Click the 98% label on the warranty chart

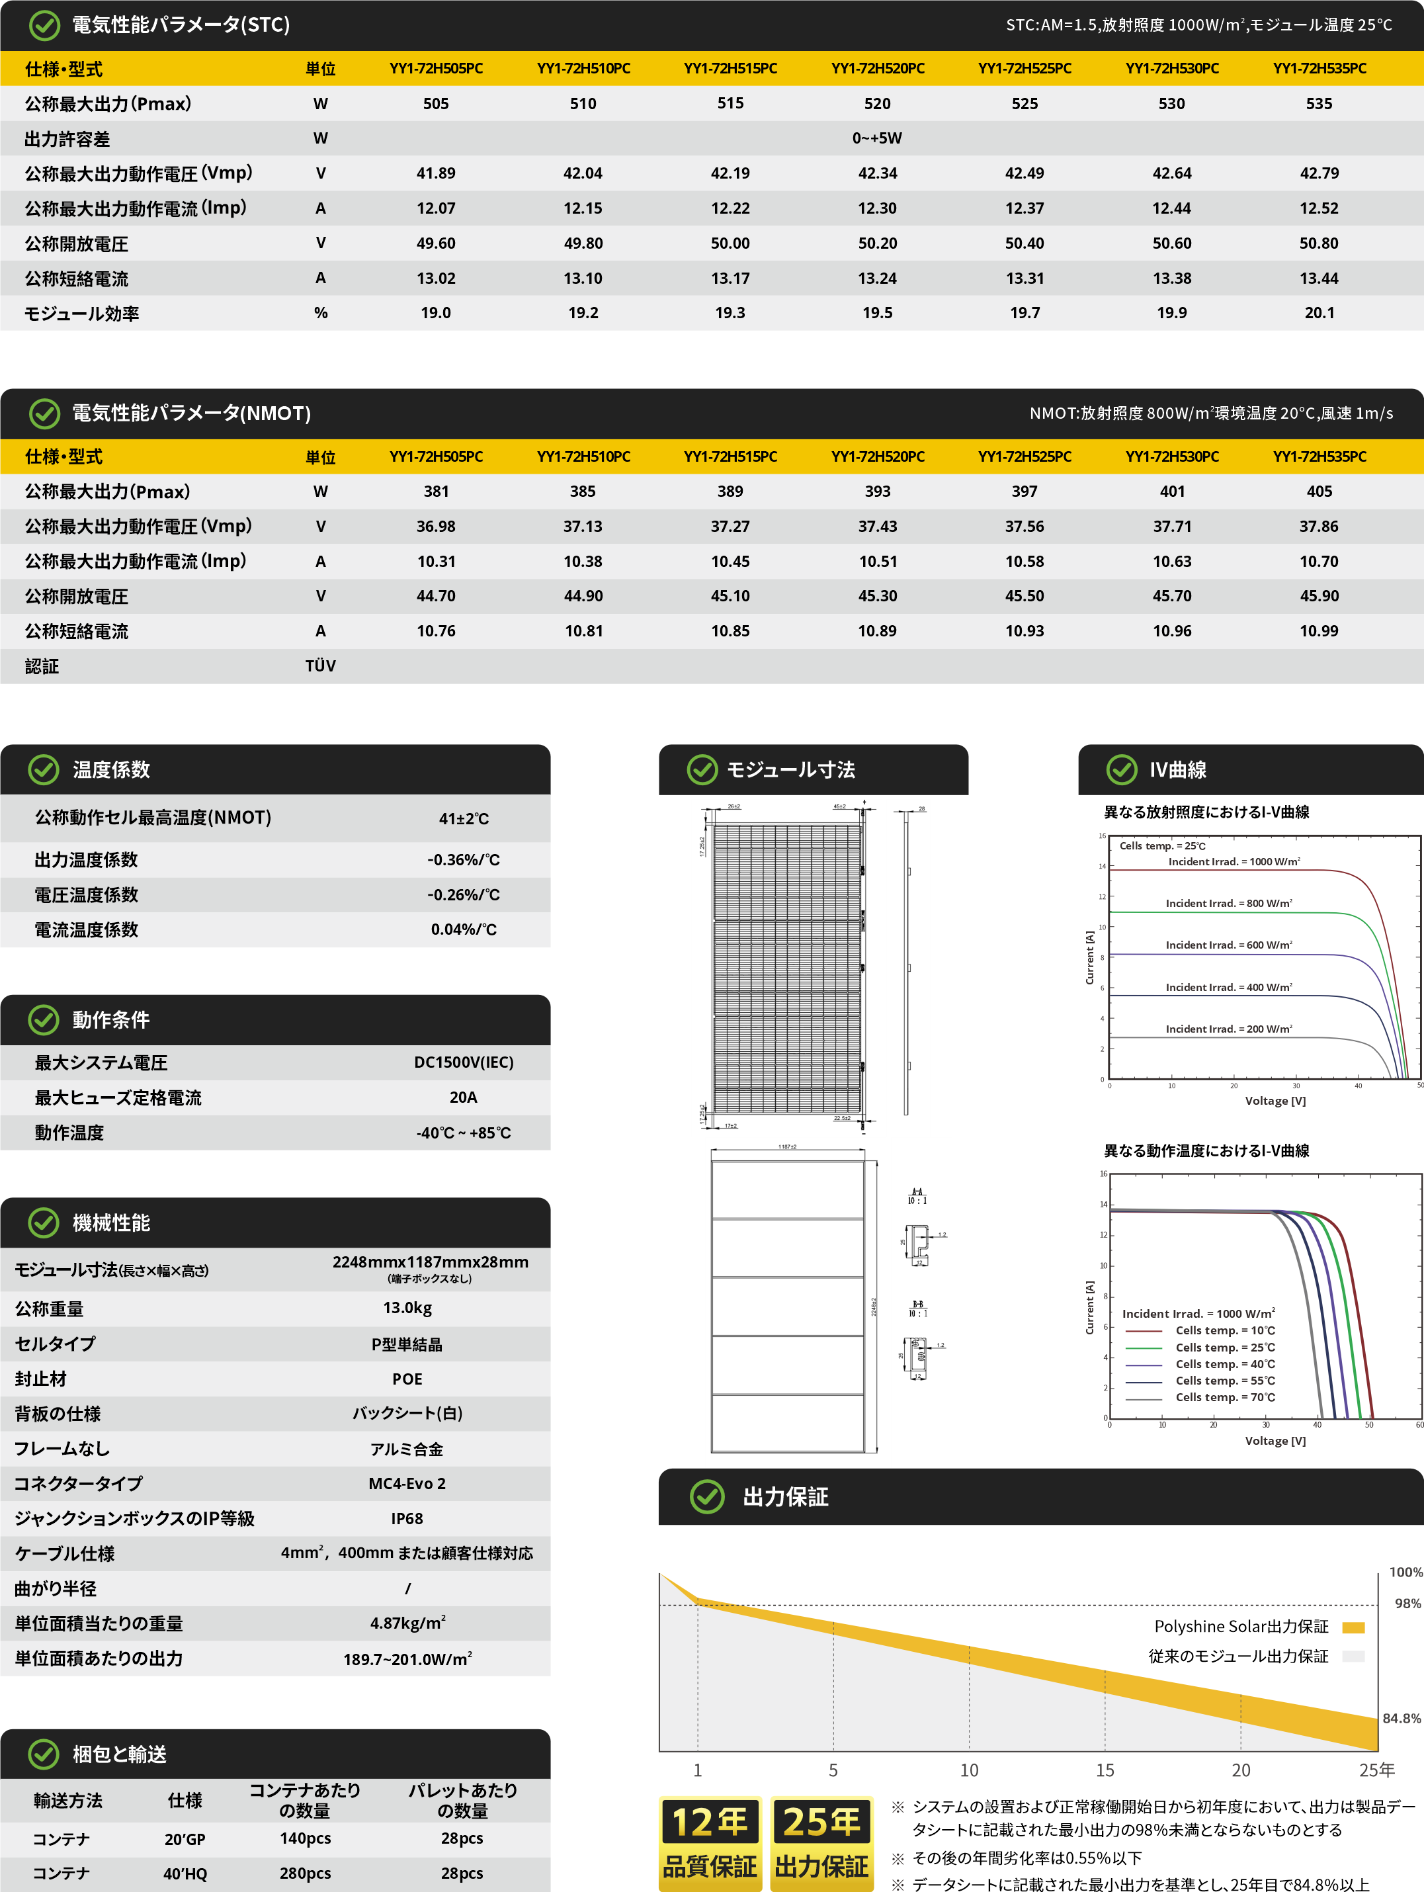click(x=1407, y=1604)
